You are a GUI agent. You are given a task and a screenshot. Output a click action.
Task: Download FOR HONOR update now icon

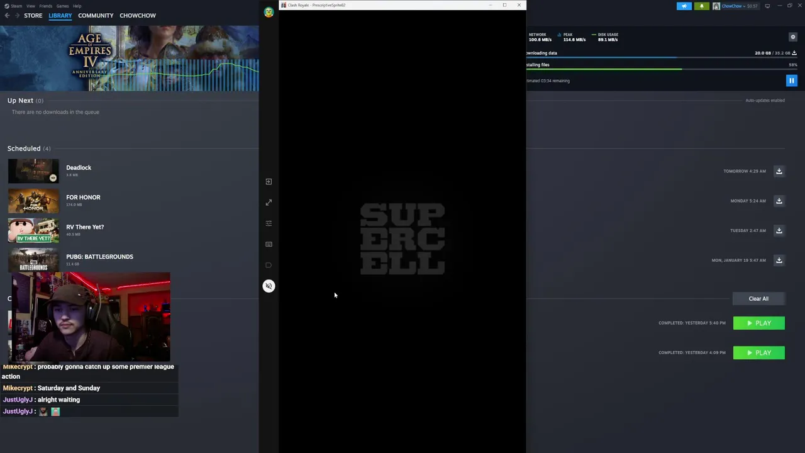779,201
